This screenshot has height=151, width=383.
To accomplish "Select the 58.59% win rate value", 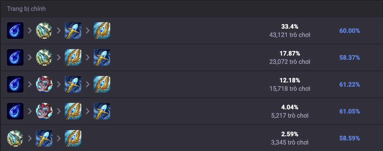I will (349, 138).
